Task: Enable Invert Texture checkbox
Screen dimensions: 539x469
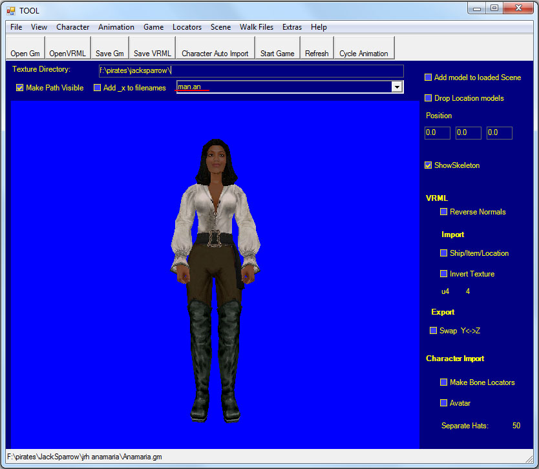Action: 444,274
